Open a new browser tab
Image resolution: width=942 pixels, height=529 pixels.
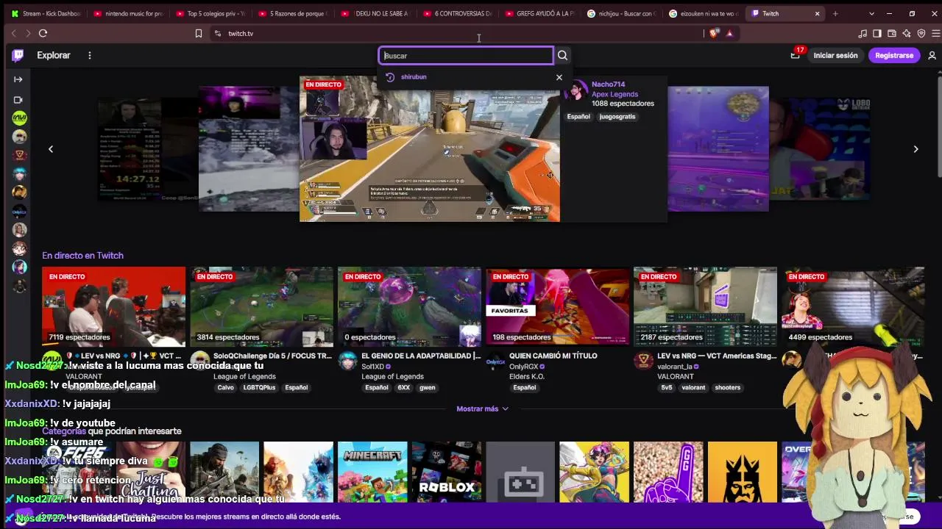coord(835,13)
